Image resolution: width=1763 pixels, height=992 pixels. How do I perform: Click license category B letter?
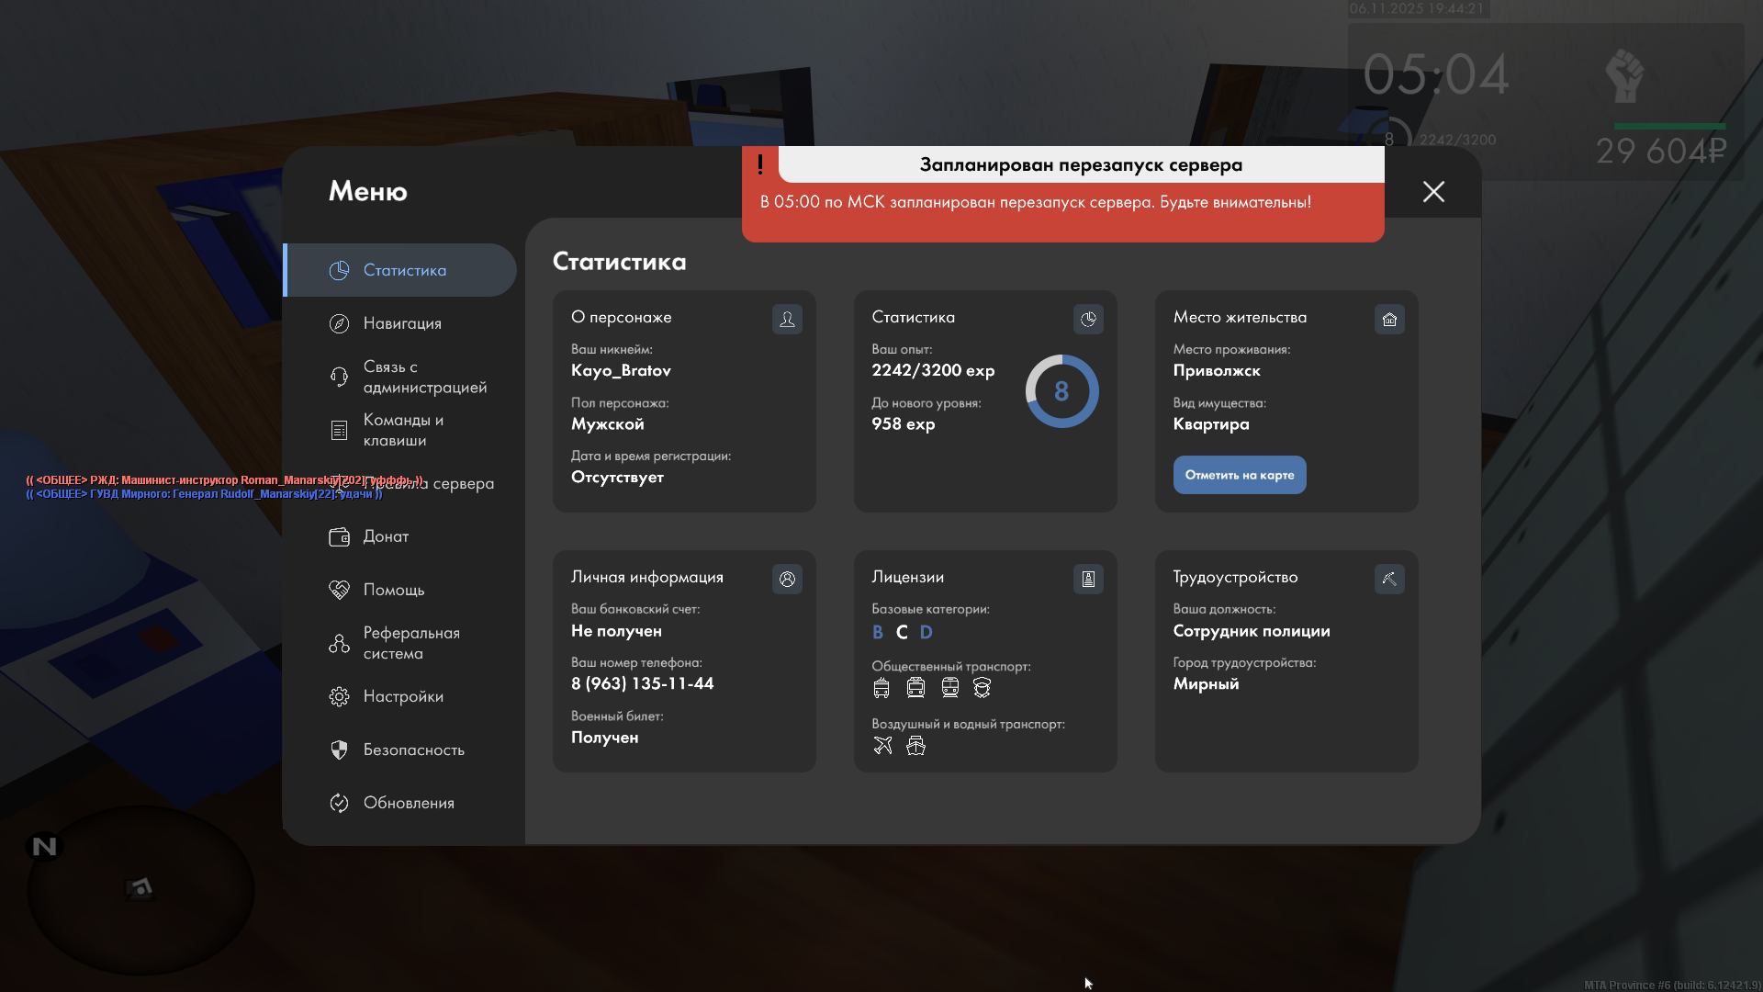click(878, 632)
